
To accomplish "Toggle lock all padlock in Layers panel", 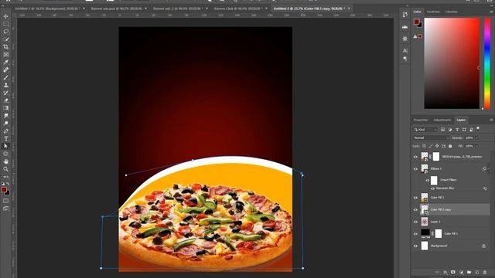I will (x=450, y=146).
